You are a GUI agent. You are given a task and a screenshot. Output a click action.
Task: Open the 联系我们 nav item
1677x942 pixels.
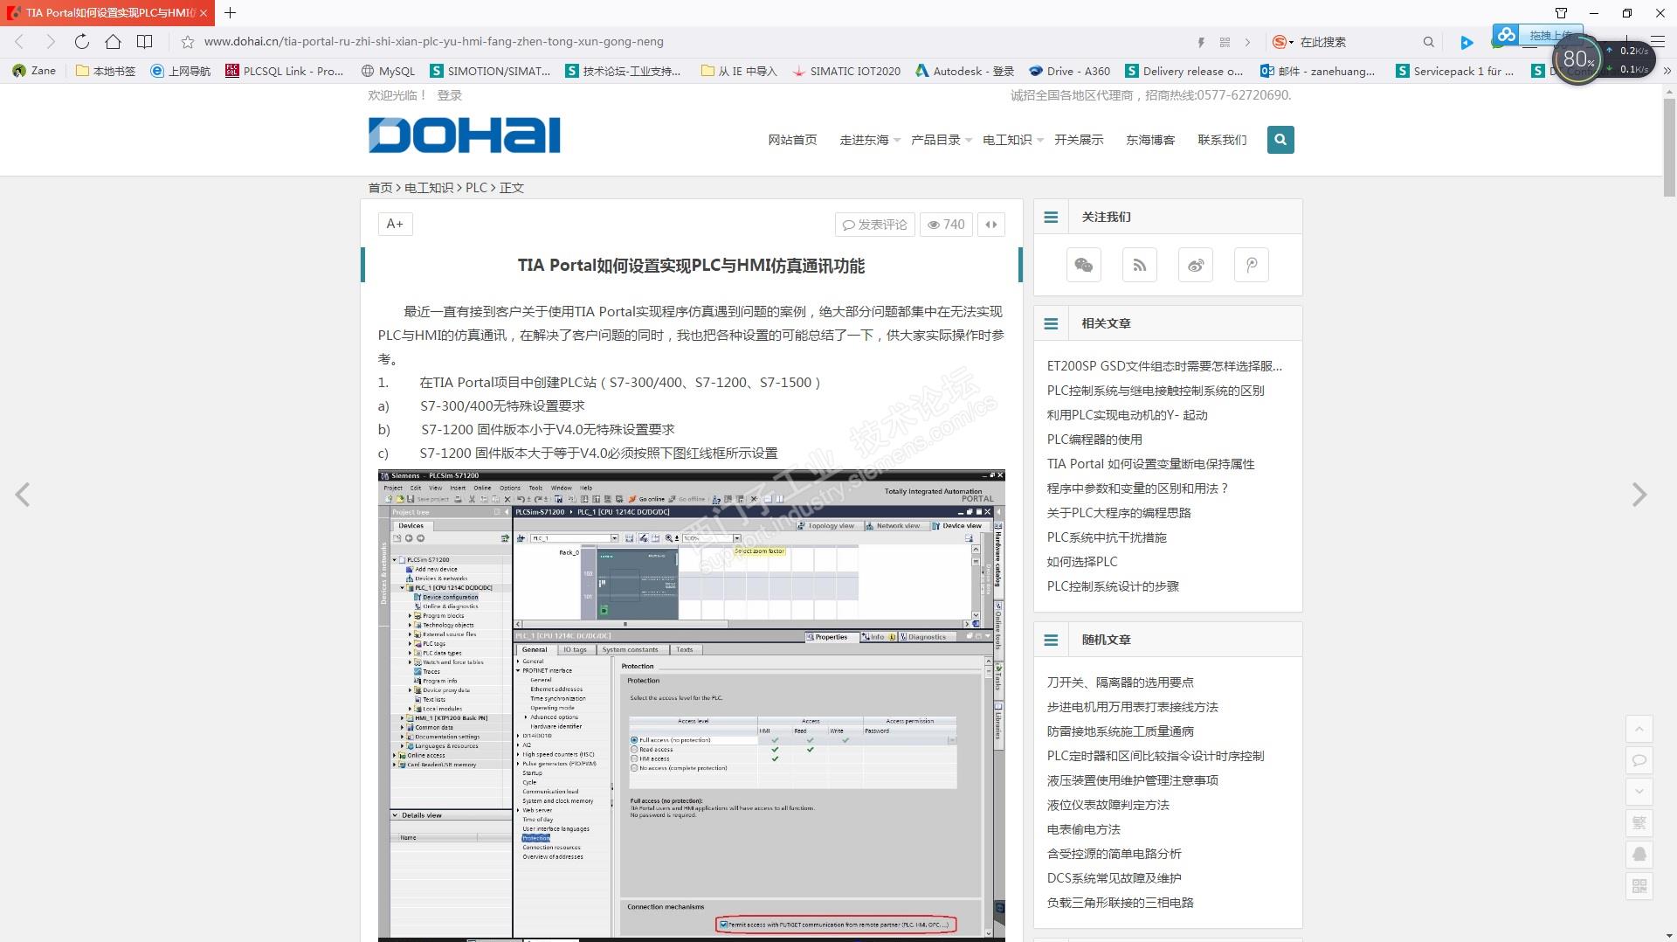[x=1222, y=140]
